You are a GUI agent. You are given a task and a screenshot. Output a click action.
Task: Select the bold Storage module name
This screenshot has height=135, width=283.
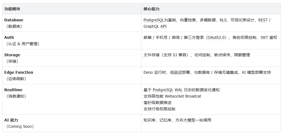(x=12, y=55)
